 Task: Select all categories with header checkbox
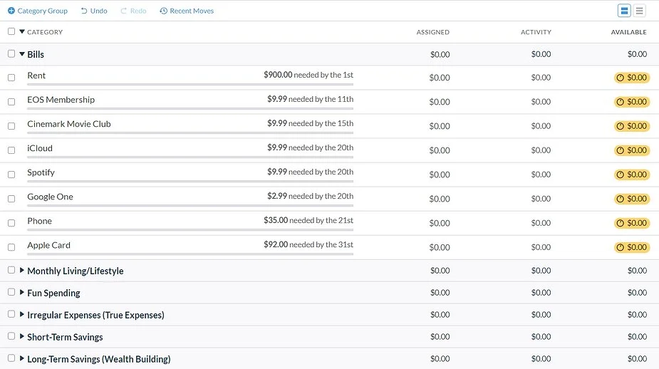click(x=11, y=31)
